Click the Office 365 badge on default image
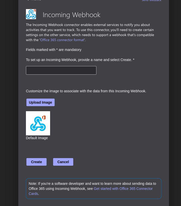The image size is (181, 206). (44, 117)
